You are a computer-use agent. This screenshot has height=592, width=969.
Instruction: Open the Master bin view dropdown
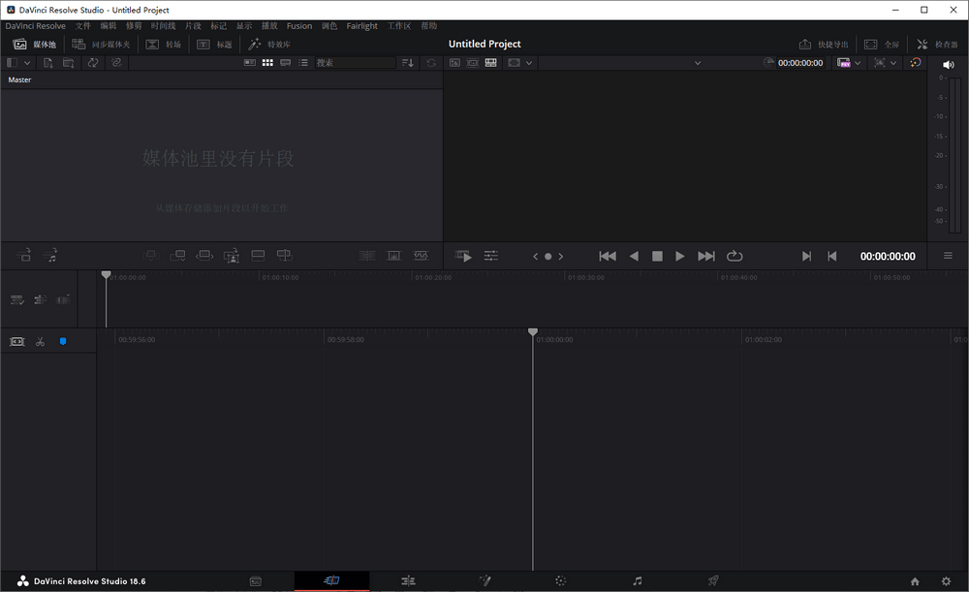[x=27, y=62]
